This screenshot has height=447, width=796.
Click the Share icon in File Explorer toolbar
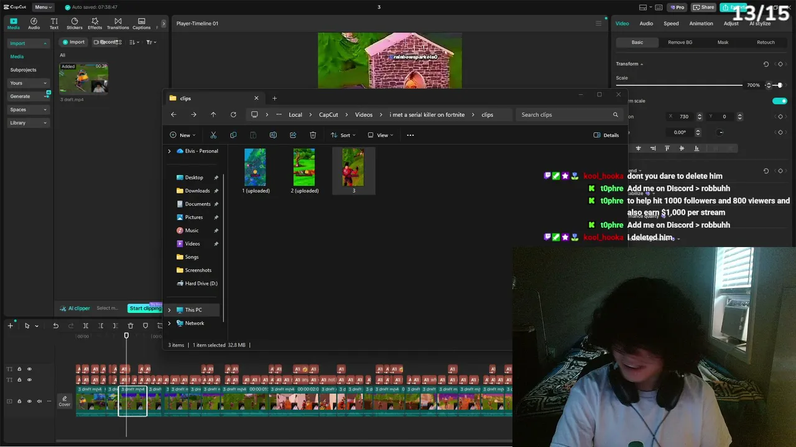click(x=293, y=135)
